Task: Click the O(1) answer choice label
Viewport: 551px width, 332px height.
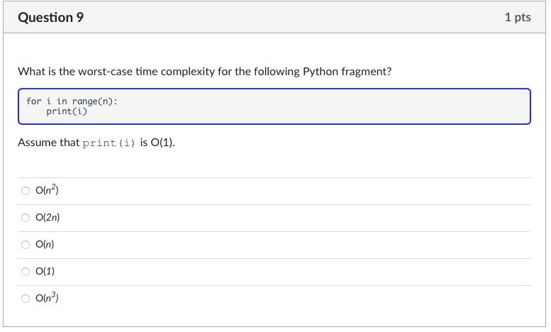Action: 45,272
